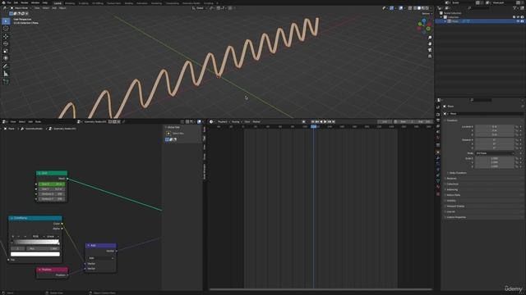
Task: Open the Output properties tab icon
Action: [x=438, y=120]
